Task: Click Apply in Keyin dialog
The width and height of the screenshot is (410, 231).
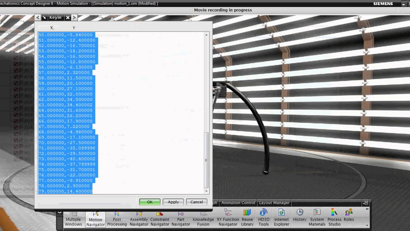Action: click(173, 202)
